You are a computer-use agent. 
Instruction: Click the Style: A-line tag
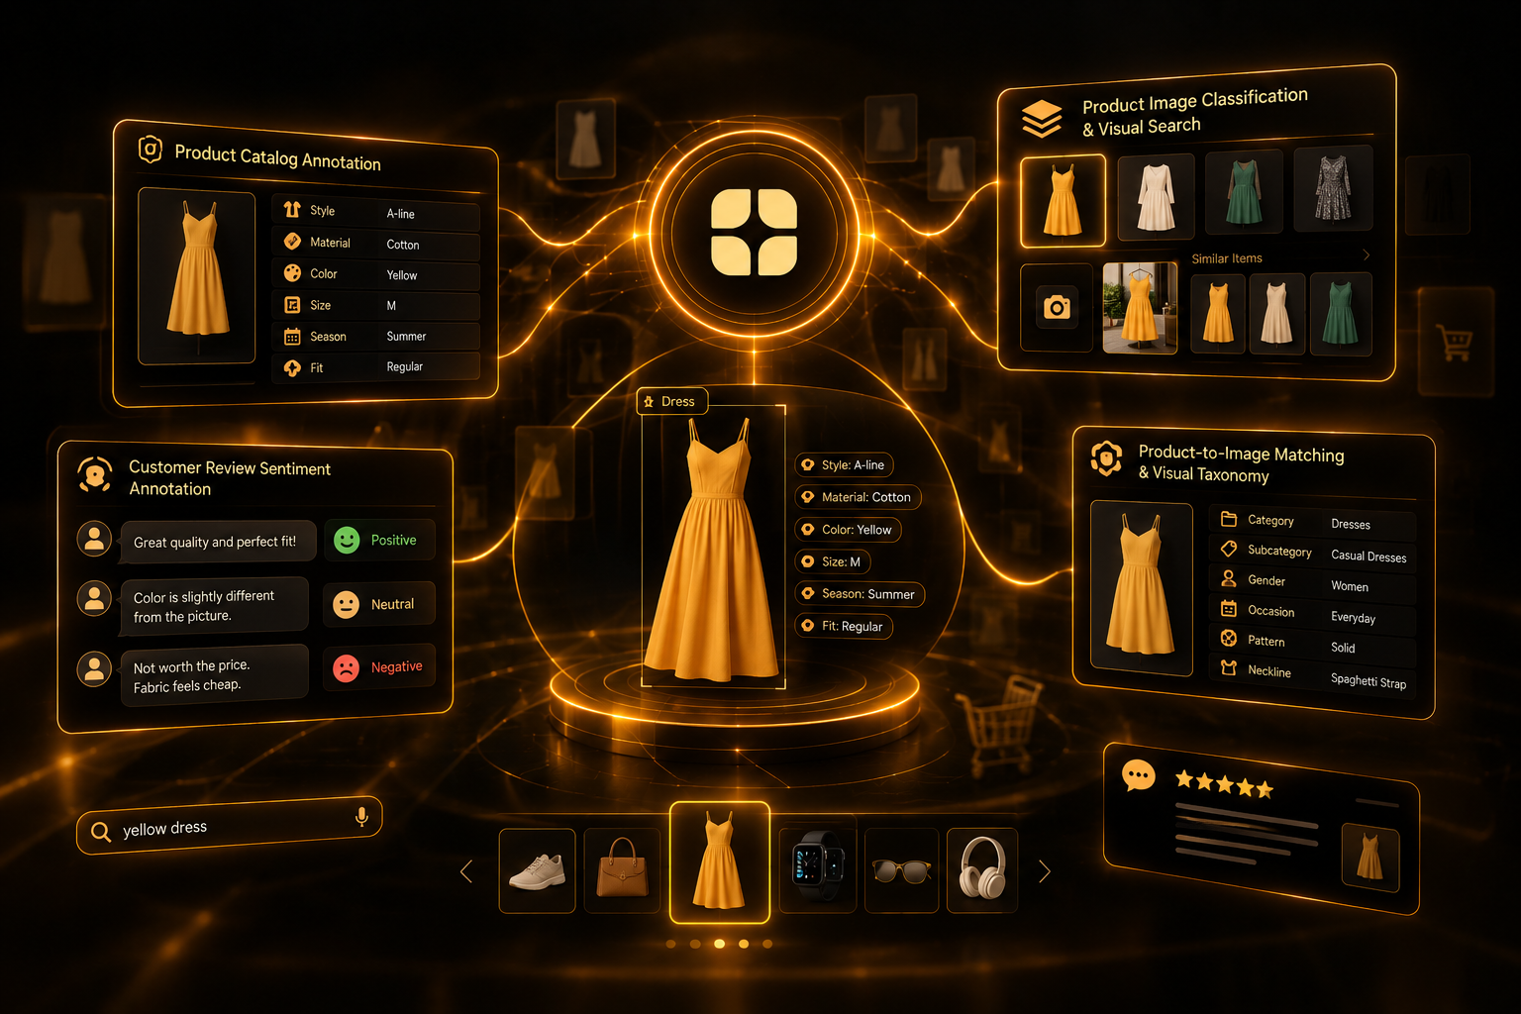[845, 465]
